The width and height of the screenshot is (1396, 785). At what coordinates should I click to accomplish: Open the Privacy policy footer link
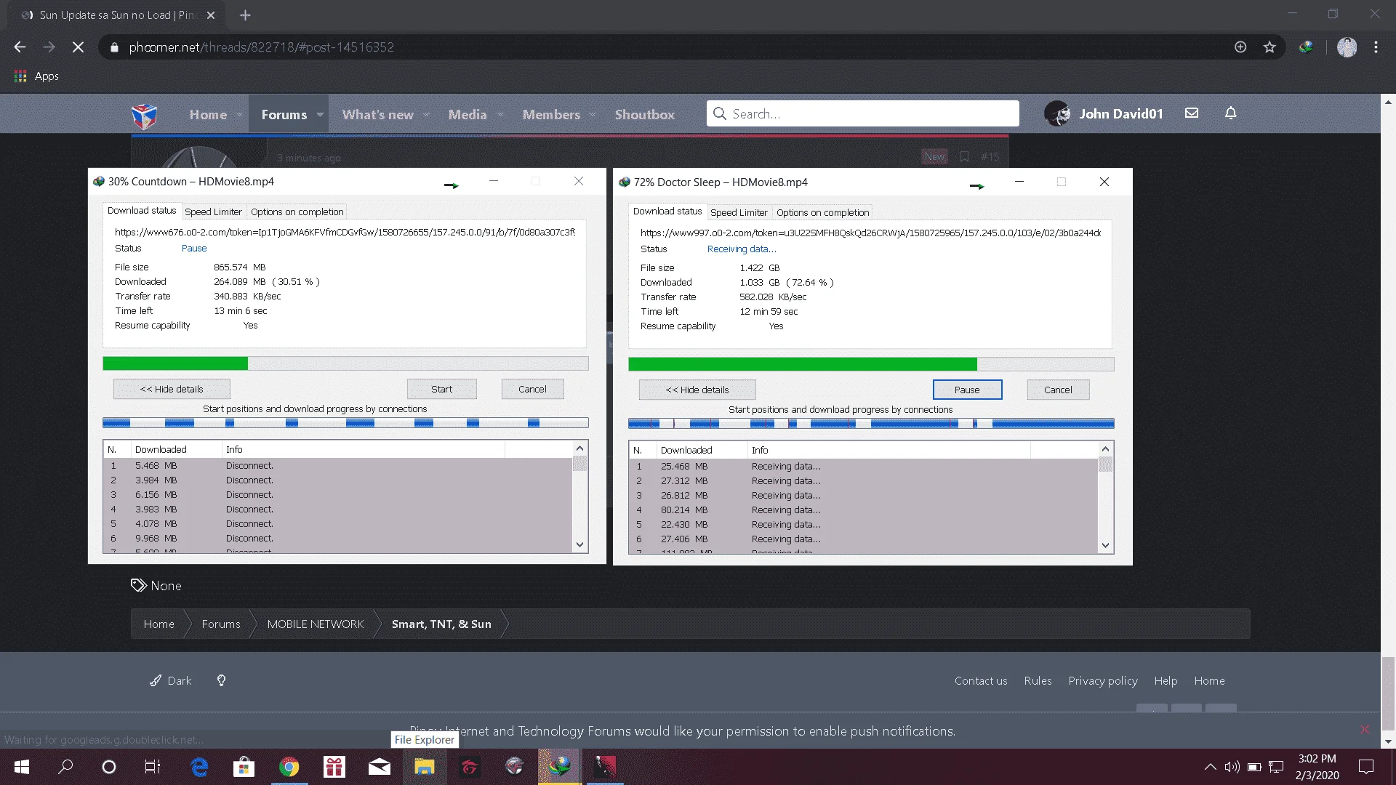[x=1102, y=680]
